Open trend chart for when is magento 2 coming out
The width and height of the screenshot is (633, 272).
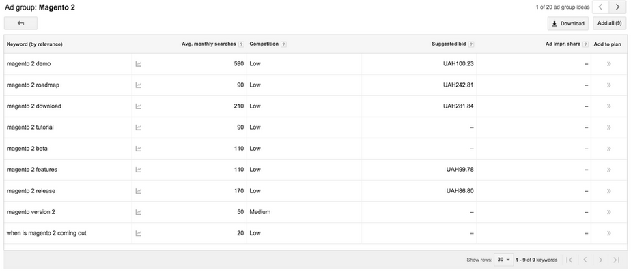pyautogui.click(x=139, y=233)
